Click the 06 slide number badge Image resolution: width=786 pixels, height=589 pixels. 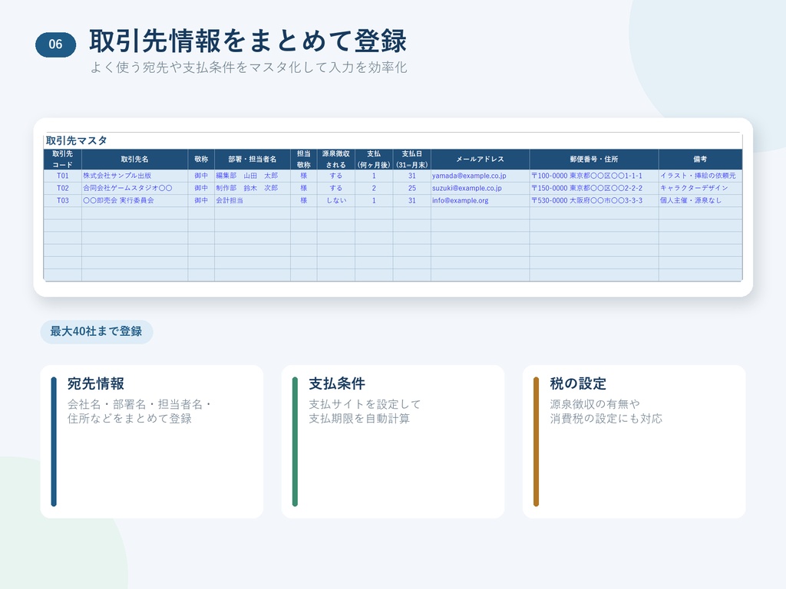point(55,44)
